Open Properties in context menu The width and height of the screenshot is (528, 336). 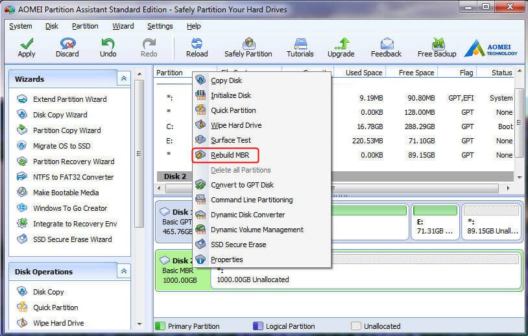(261, 259)
